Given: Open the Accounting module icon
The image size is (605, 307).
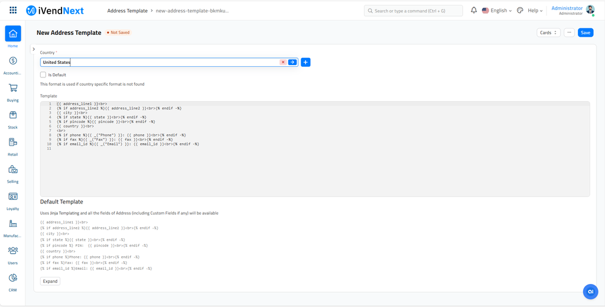Looking at the screenshot, I should [x=13, y=60].
